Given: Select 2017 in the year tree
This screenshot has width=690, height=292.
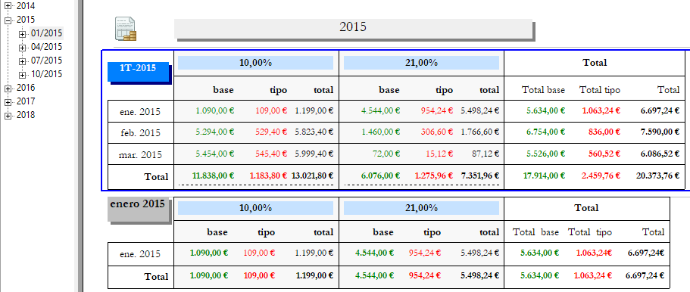Looking at the screenshot, I should point(26,101).
